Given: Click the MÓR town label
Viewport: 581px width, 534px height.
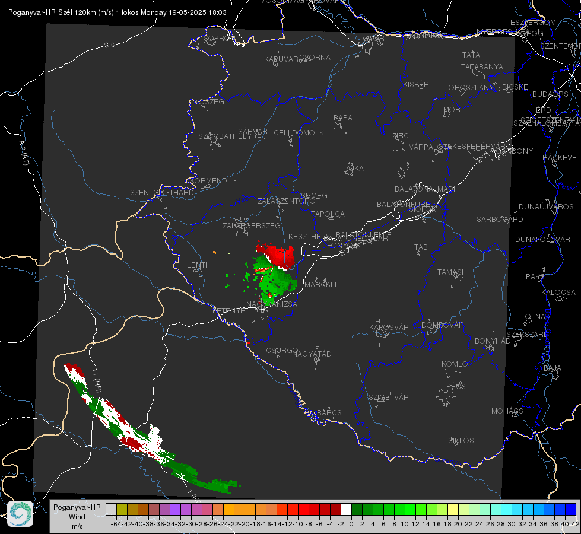Looking at the screenshot, I should pyautogui.click(x=452, y=110).
